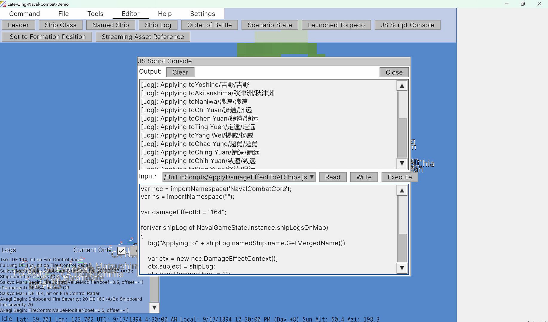Open the Scenario State editor
The image size is (548, 322).
point(270,25)
